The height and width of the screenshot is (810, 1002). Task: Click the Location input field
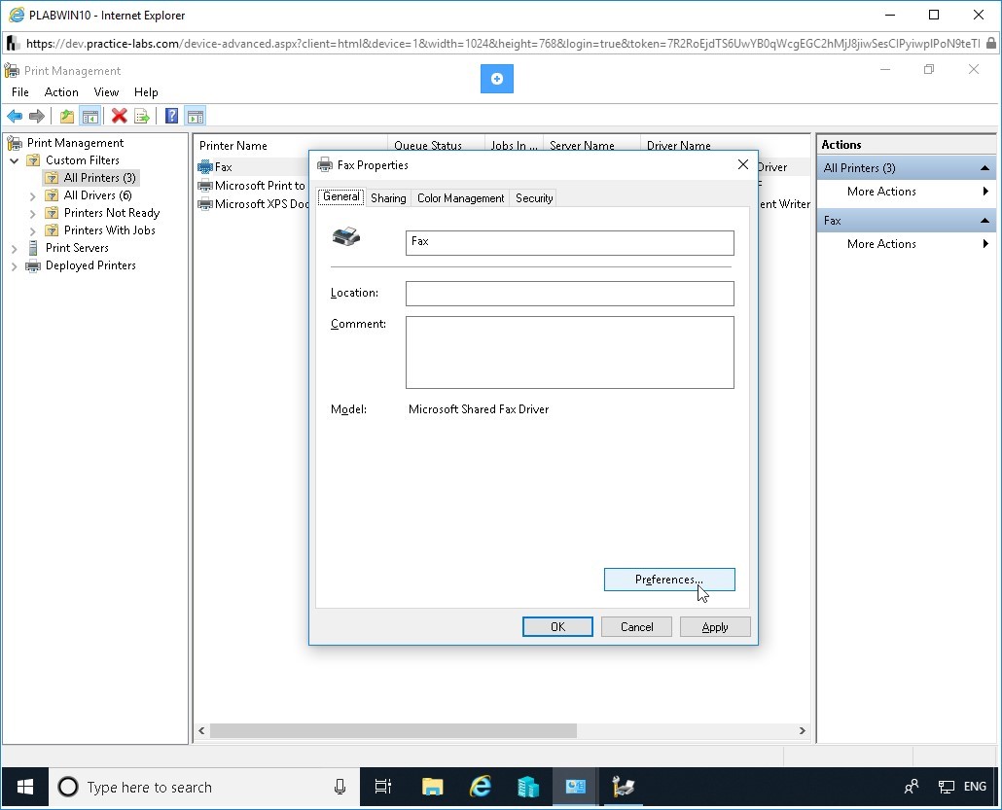(569, 294)
